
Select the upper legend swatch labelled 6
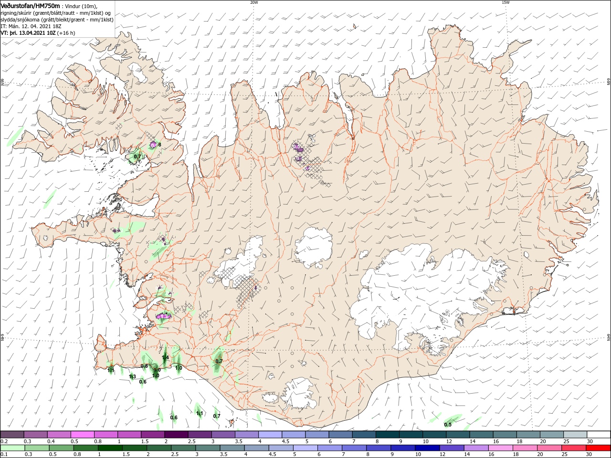click(x=340, y=434)
